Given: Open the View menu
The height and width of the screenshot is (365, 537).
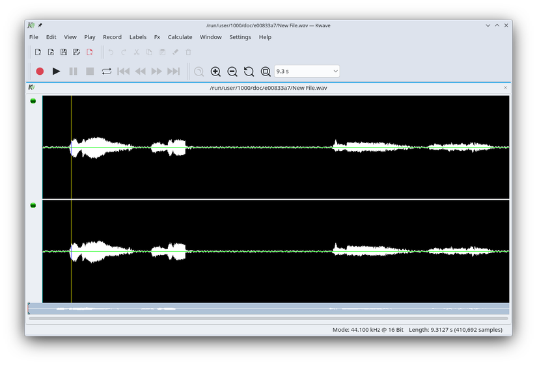Looking at the screenshot, I should pos(70,37).
